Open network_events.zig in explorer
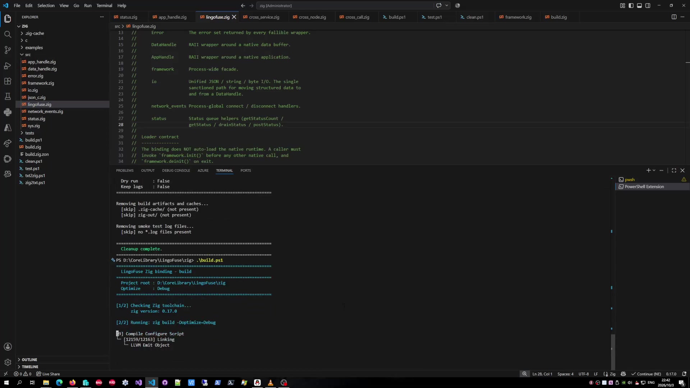The width and height of the screenshot is (690, 388). (45, 112)
